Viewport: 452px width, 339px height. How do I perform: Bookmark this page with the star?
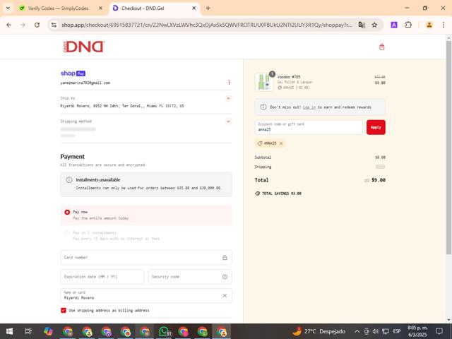coord(374,25)
